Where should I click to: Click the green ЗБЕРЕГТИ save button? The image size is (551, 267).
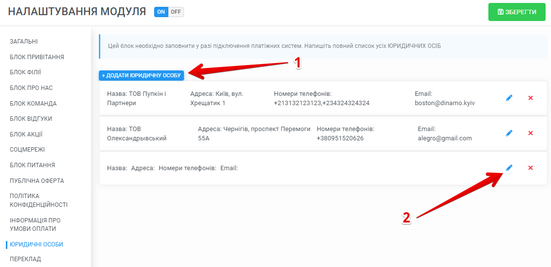coord(517,12)
